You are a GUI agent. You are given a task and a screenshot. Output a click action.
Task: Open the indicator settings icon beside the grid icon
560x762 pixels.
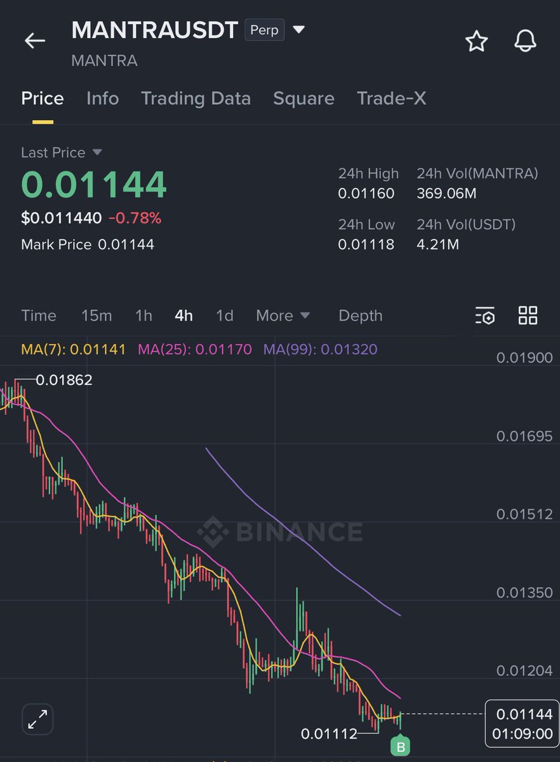tap(485, 316)
